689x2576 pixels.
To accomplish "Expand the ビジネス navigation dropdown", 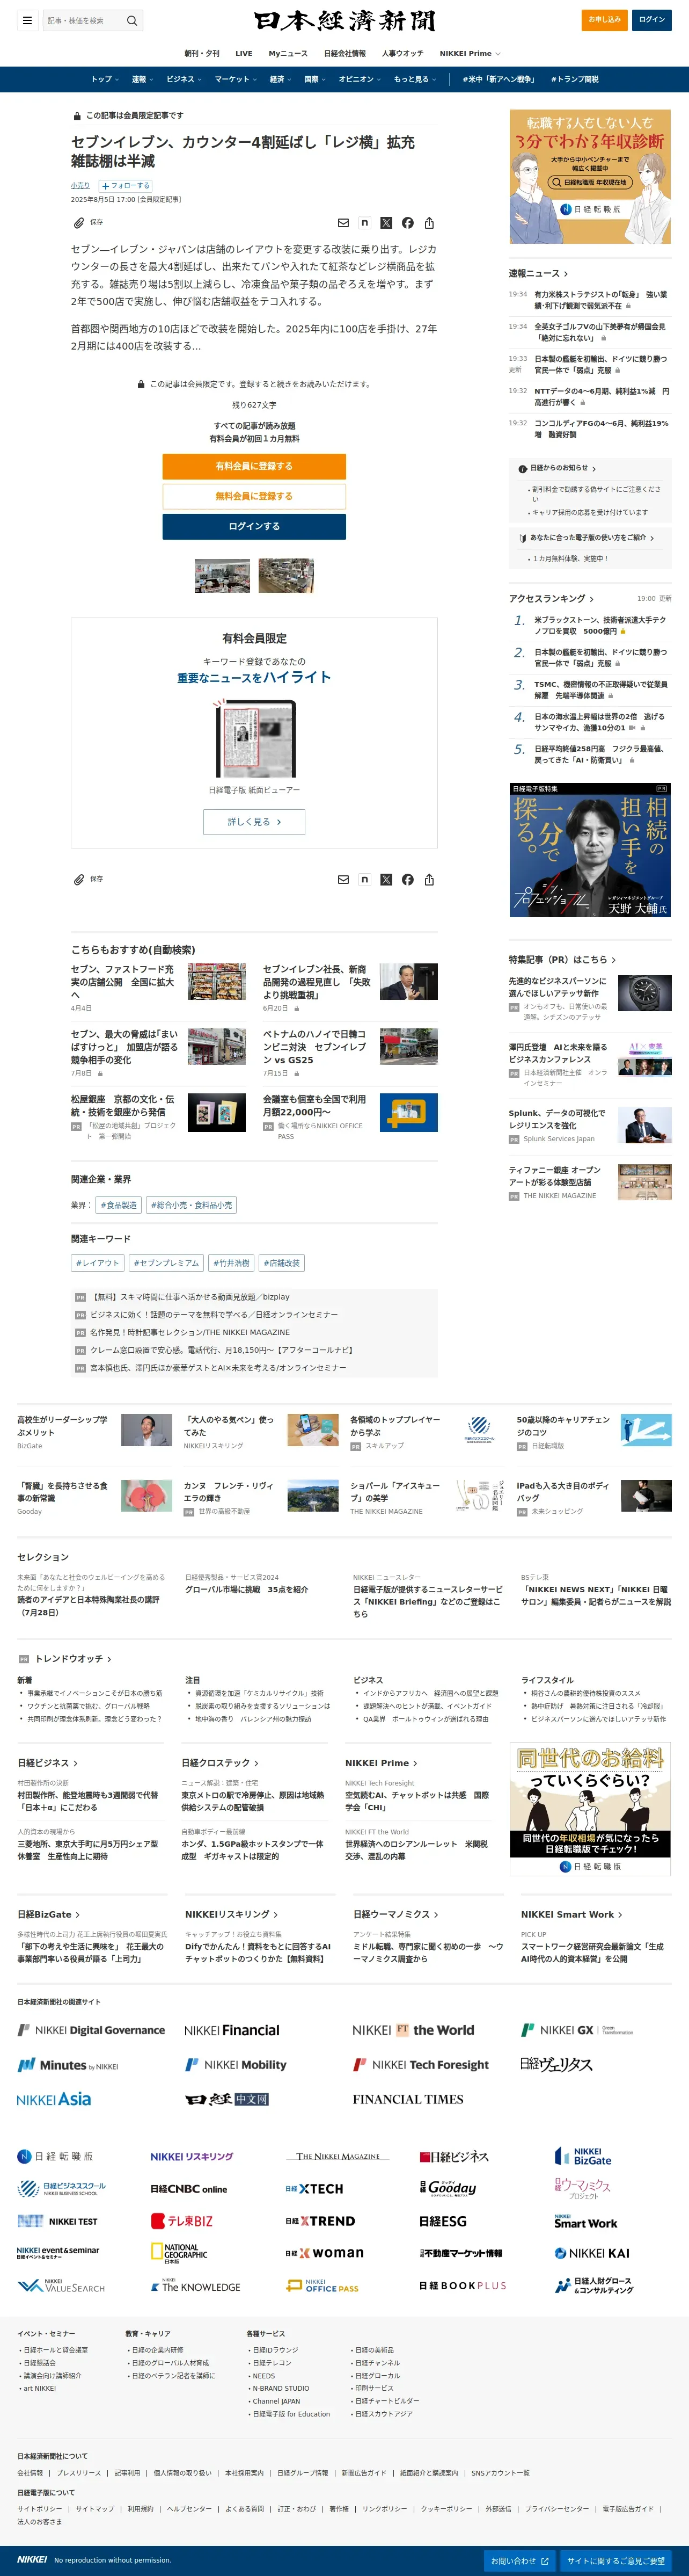I will 184,79.
